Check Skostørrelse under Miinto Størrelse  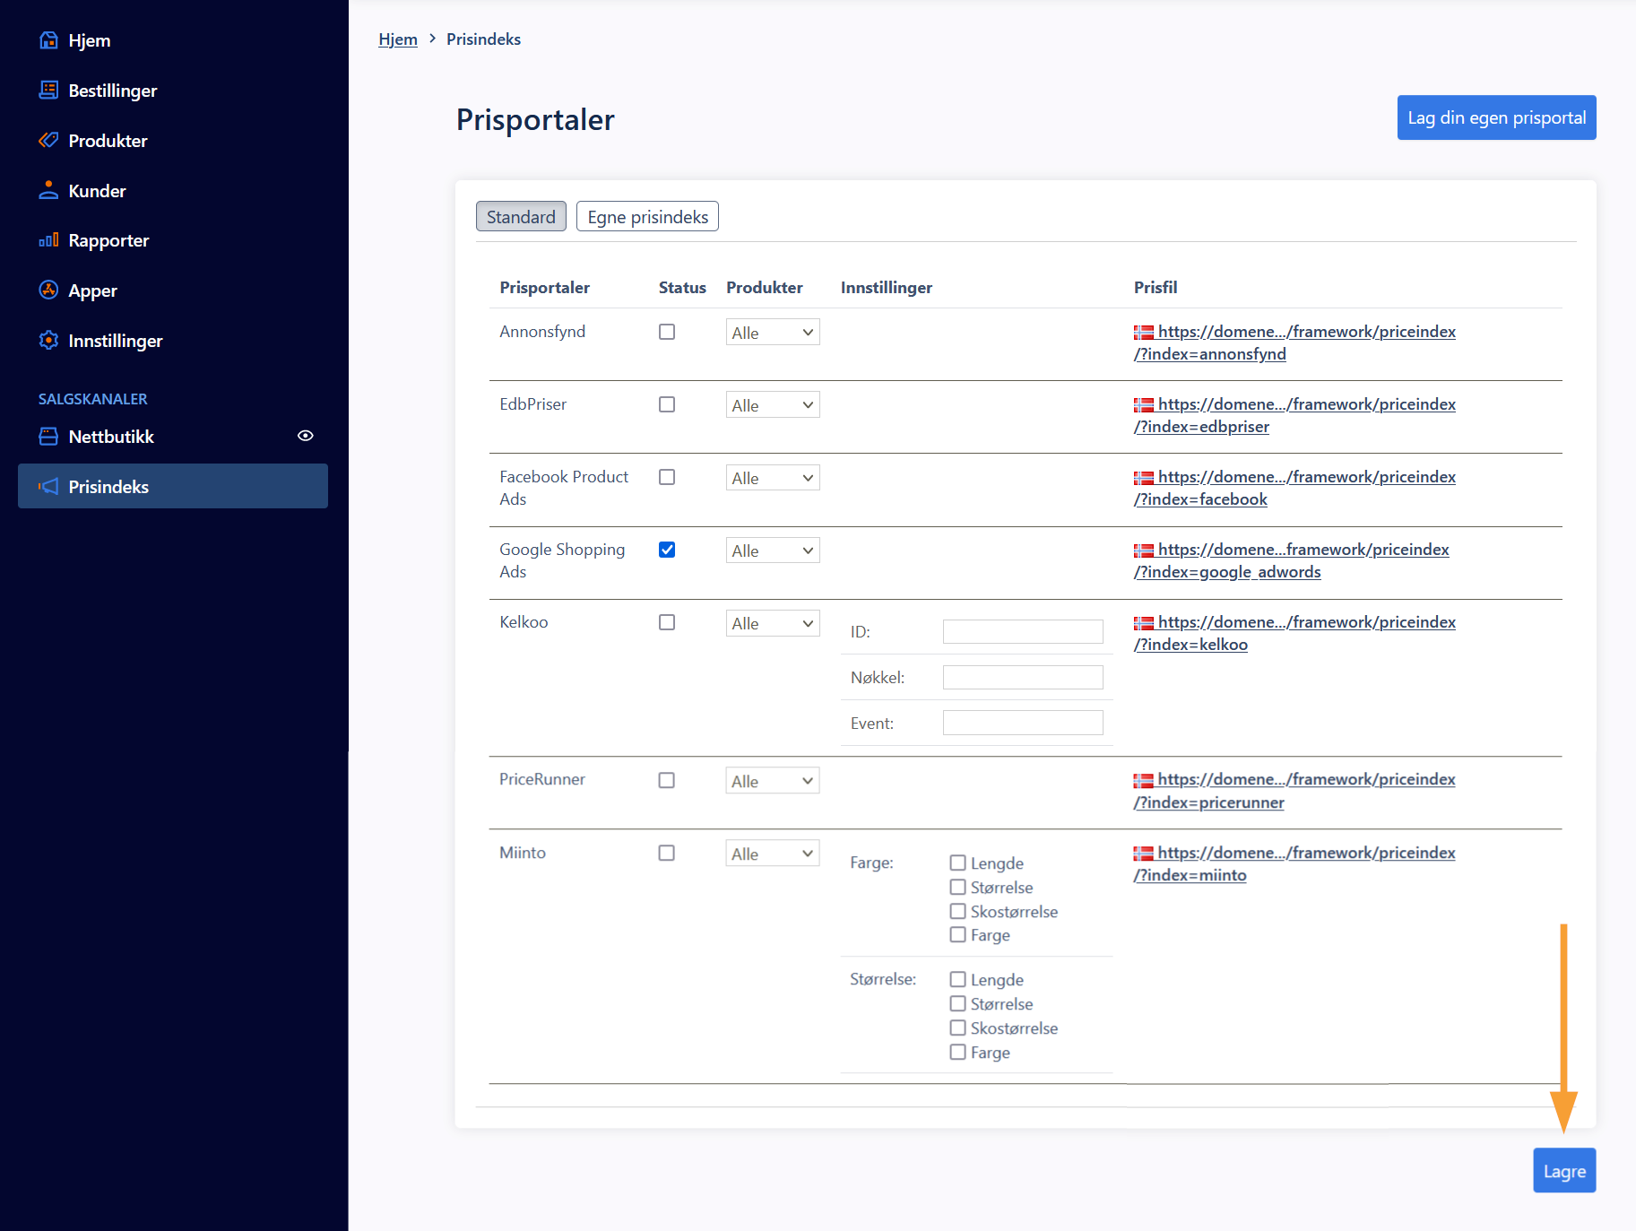[958, 1027]
